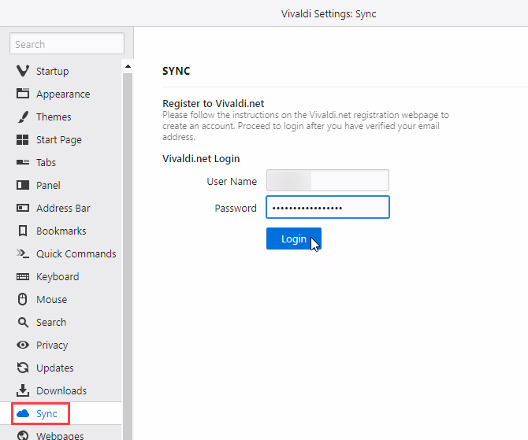Click the Tabs icon in sidebar
This screenshot has width=528, height=440.
click(x=23, y=162)
